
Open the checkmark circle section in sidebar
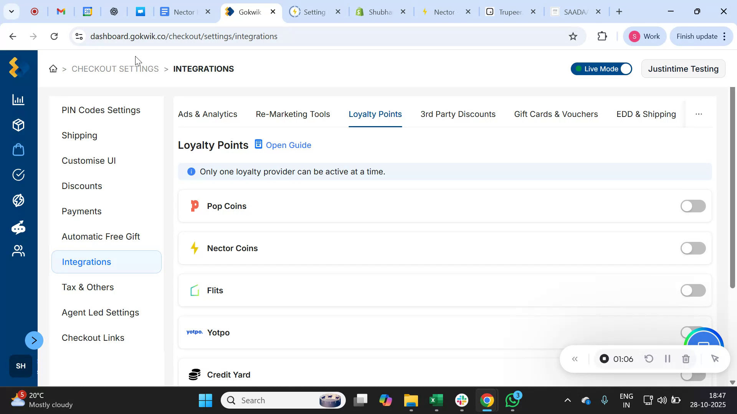point(18,175)
